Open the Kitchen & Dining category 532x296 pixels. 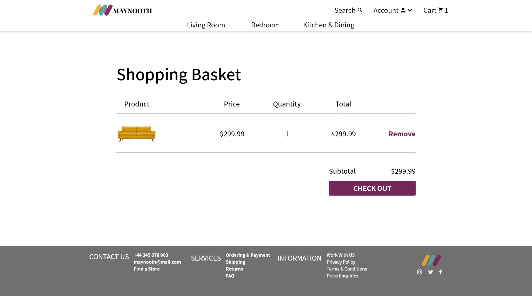[x=328, y=25]
